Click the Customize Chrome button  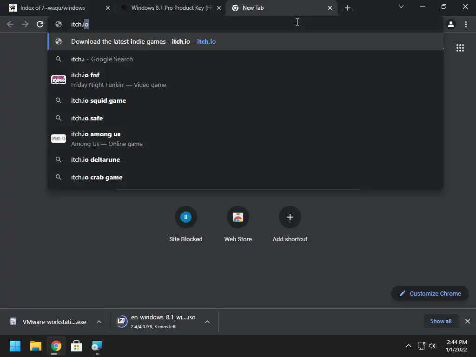tap(430, 294)
